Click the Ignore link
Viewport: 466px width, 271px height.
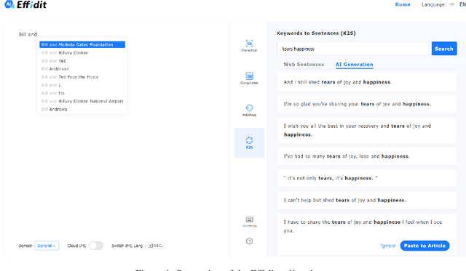click(x=388, y=246)
